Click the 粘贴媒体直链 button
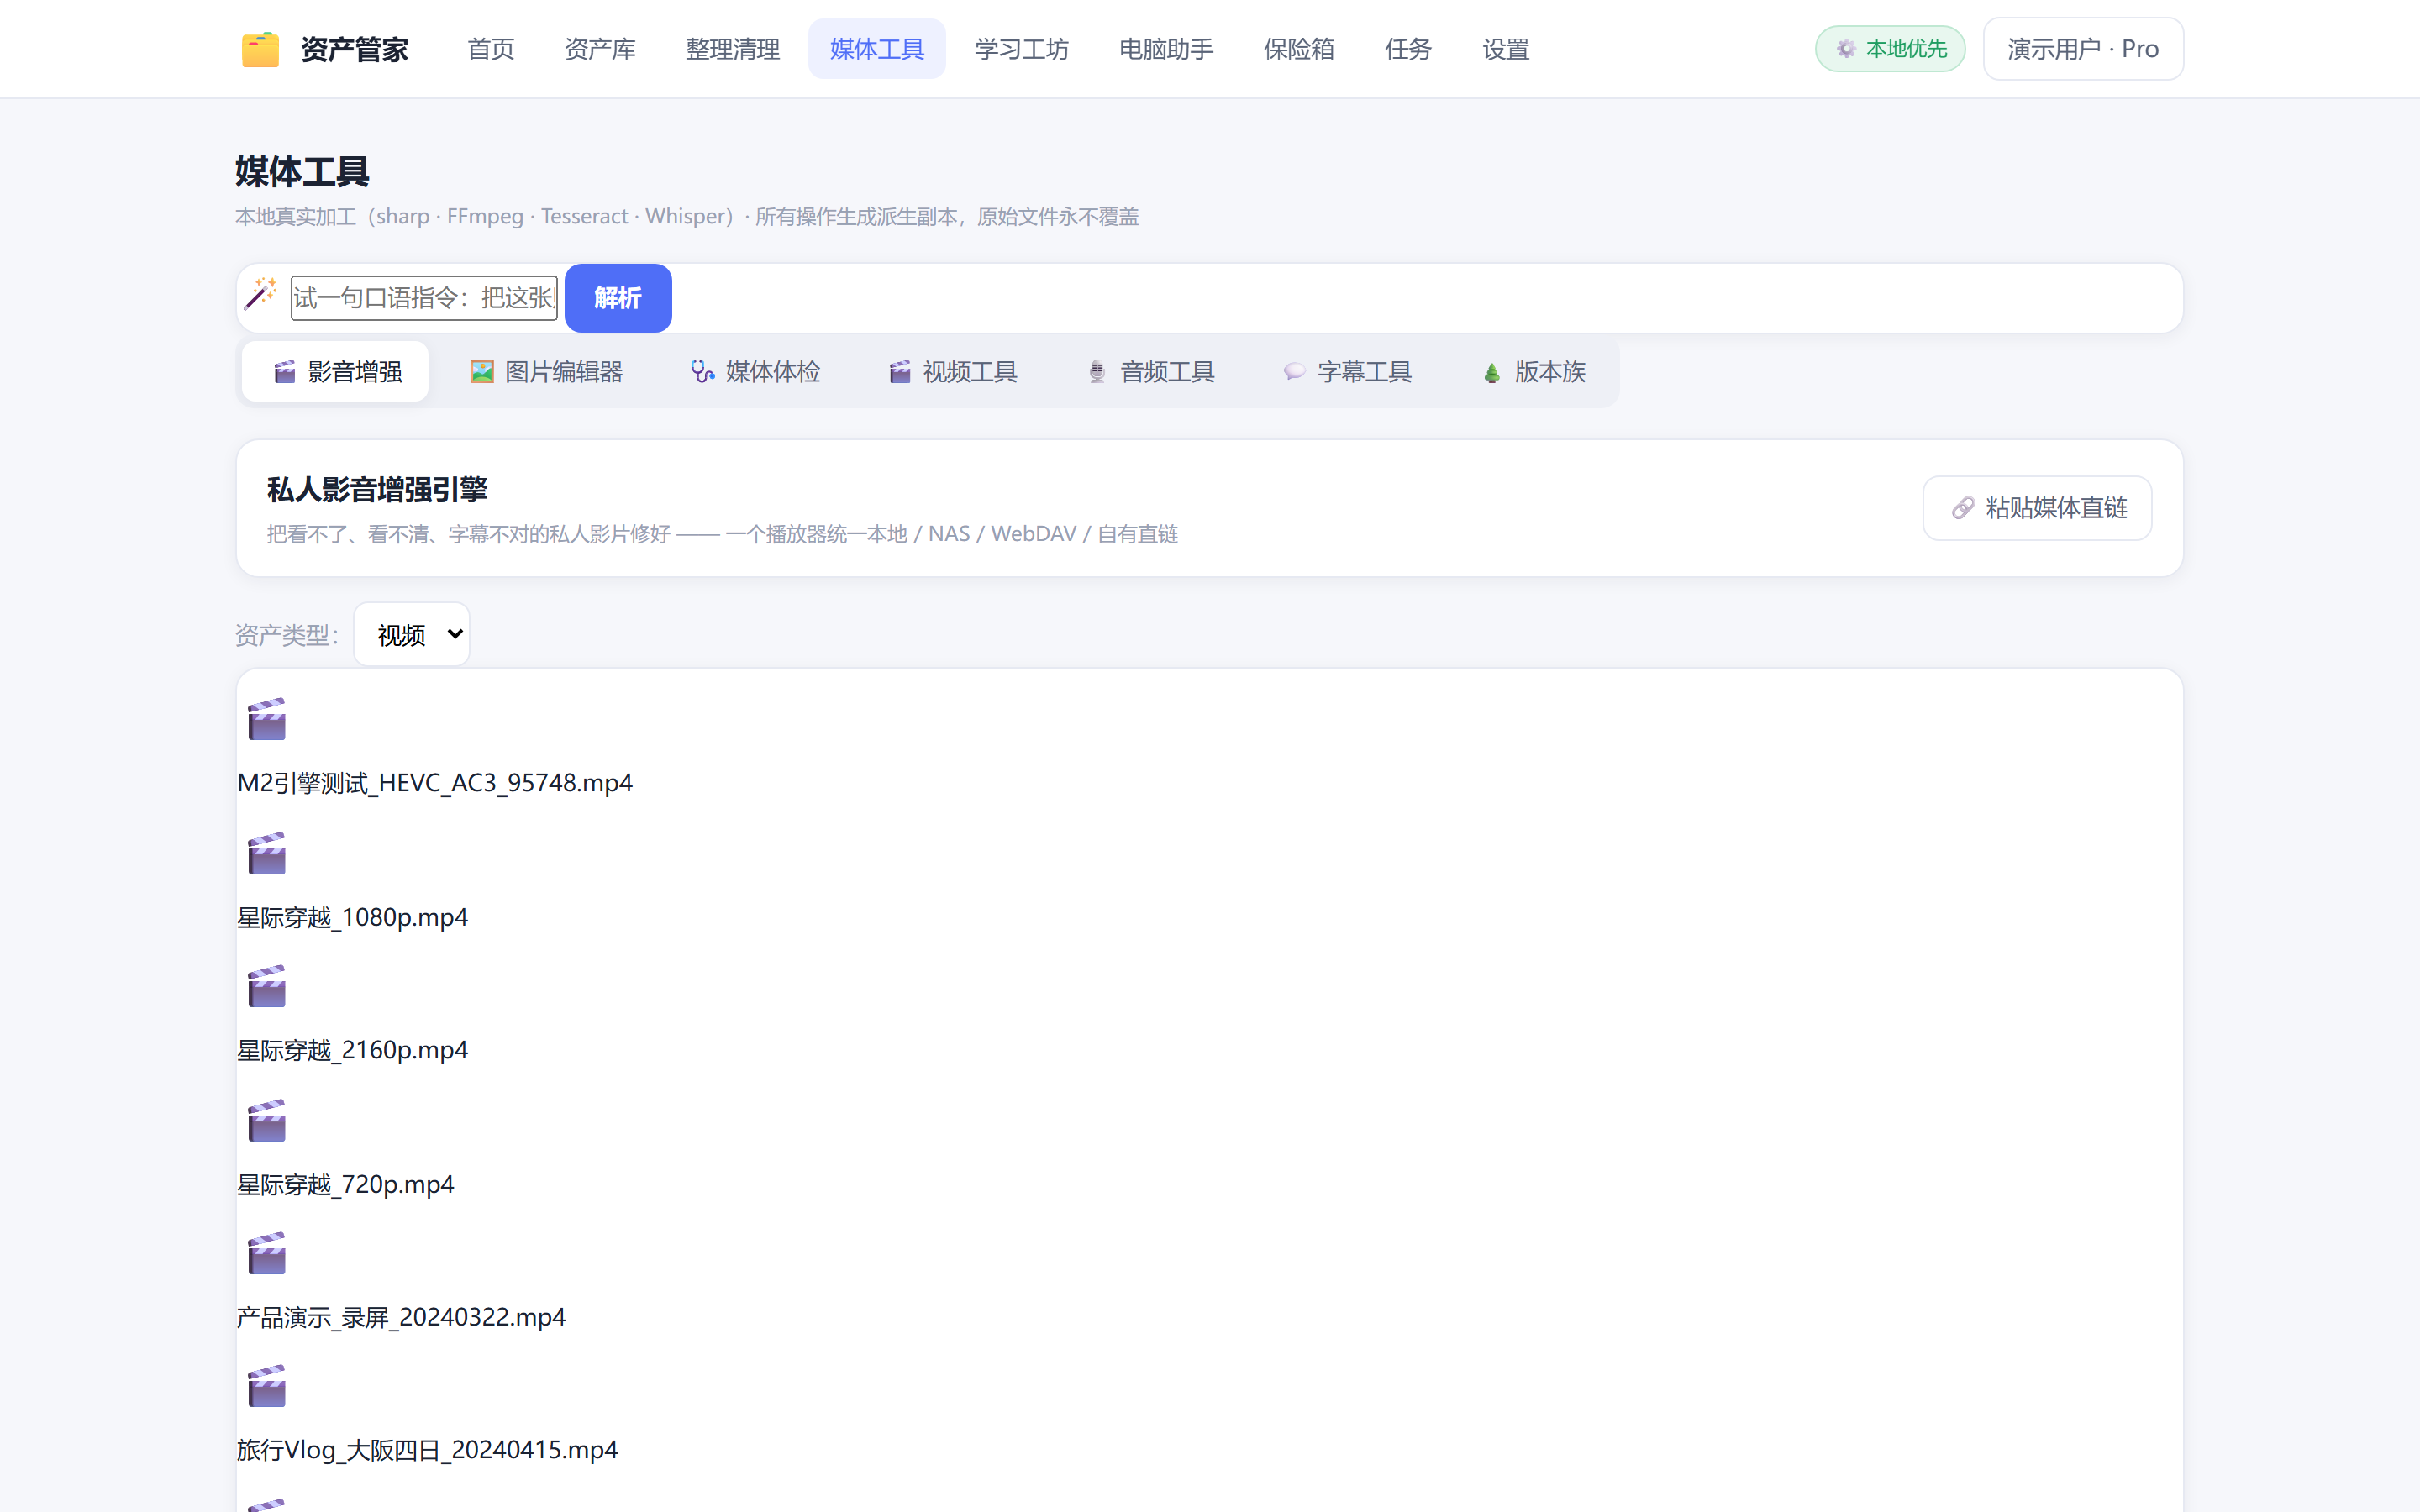The width and height of the screenshot is (2420, 1512). click(2037, 508)
